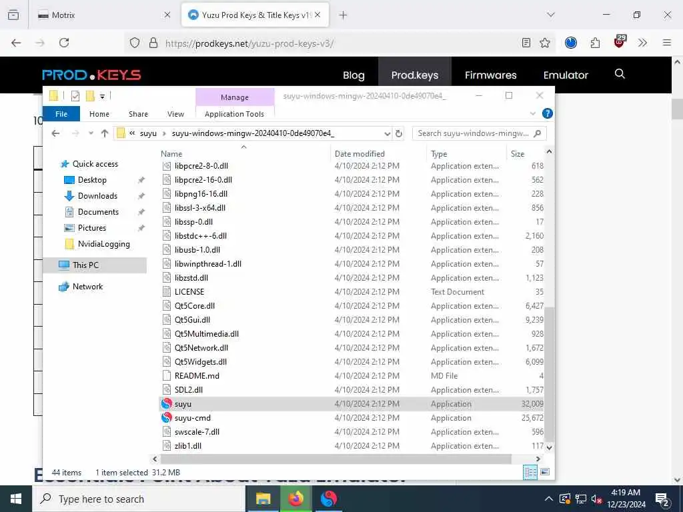
Task: Open the suyu application file
Action: coord(183,403)
